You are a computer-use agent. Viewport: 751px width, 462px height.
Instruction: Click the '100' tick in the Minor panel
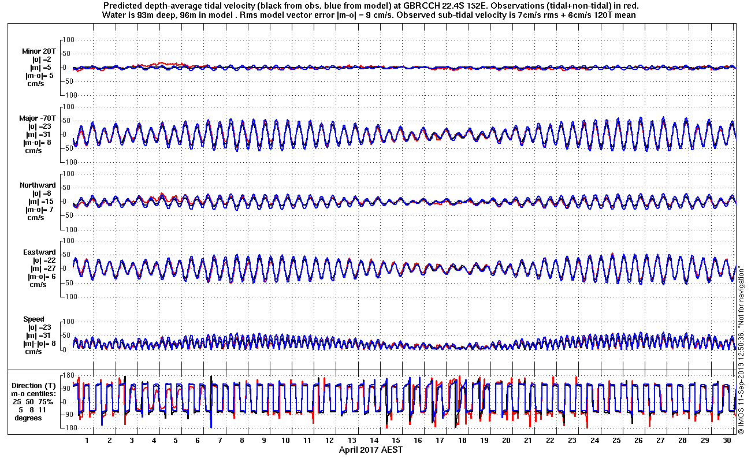point(69,40)
